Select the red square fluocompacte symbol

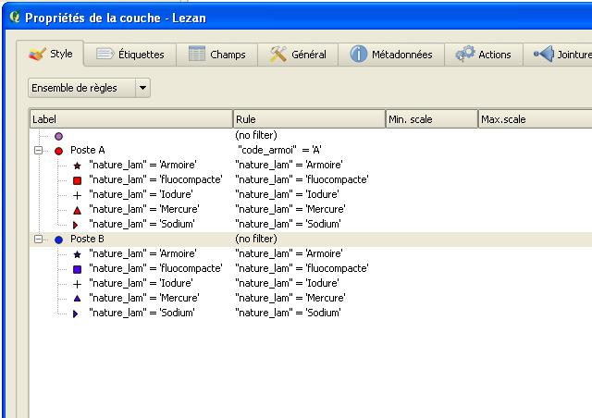pyautogui.click(x=77, y=179)
